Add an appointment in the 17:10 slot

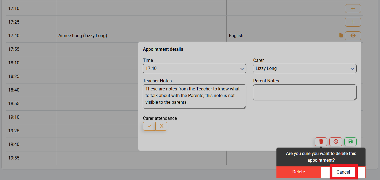[353, 9]
